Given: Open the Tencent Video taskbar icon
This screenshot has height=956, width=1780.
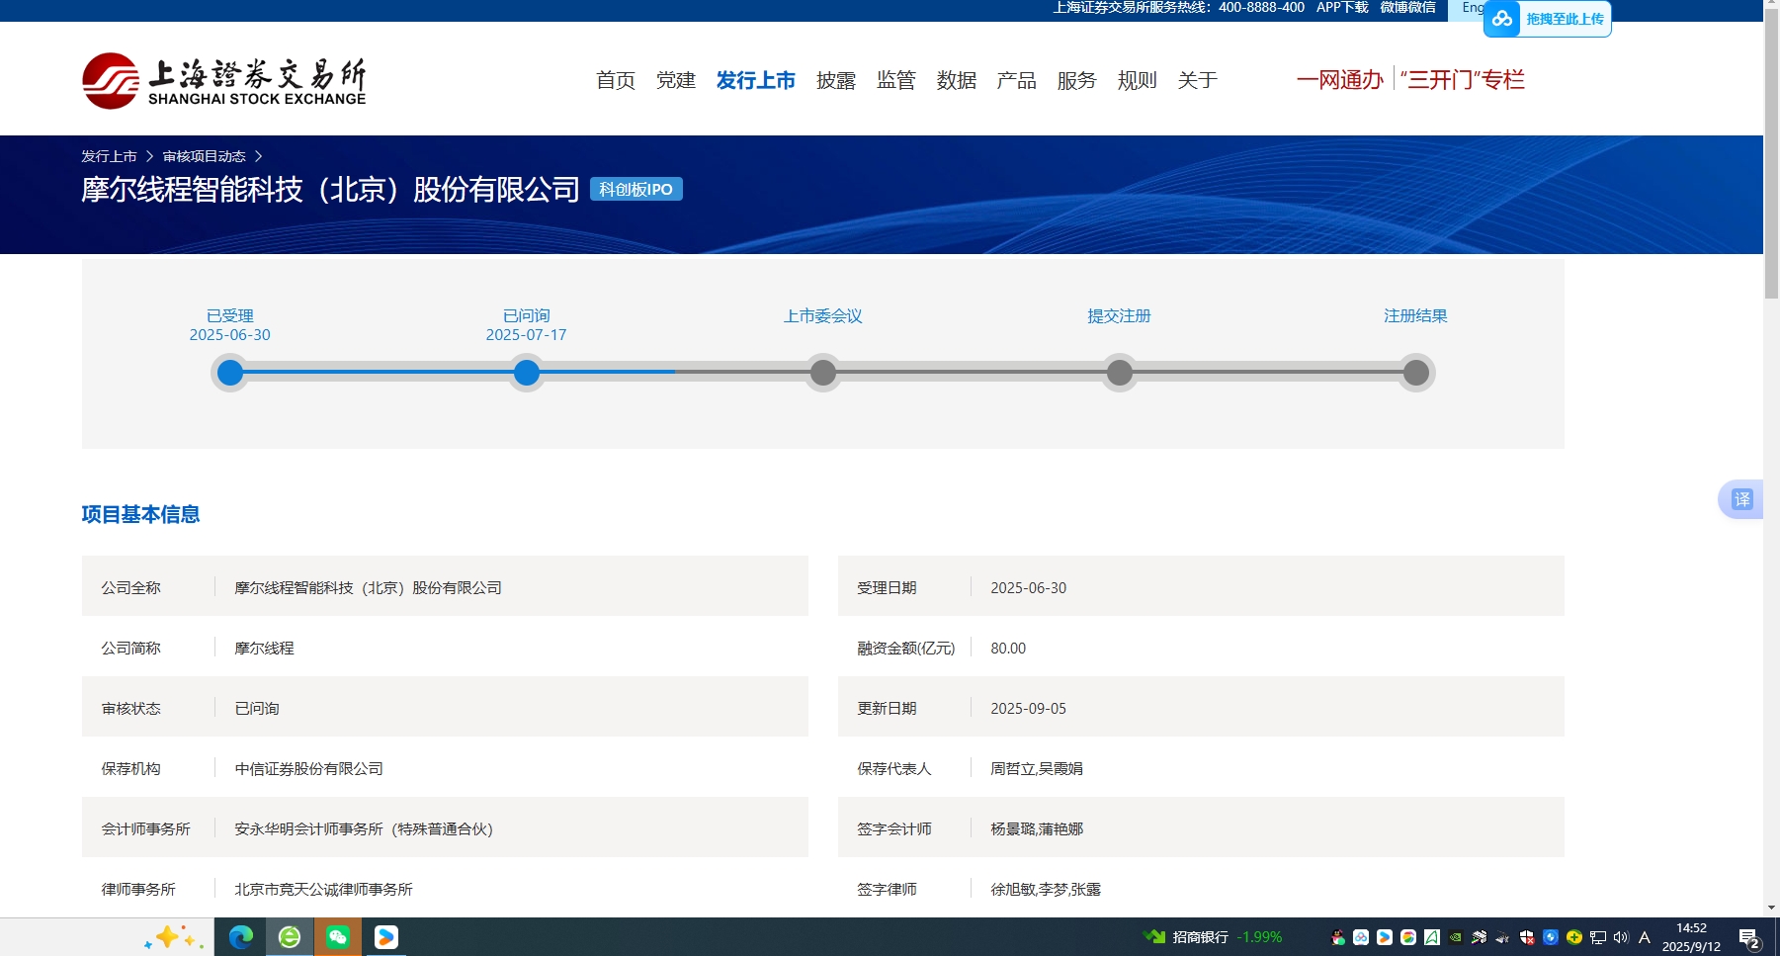Looking at the screenshot, I should click(386, 936).
